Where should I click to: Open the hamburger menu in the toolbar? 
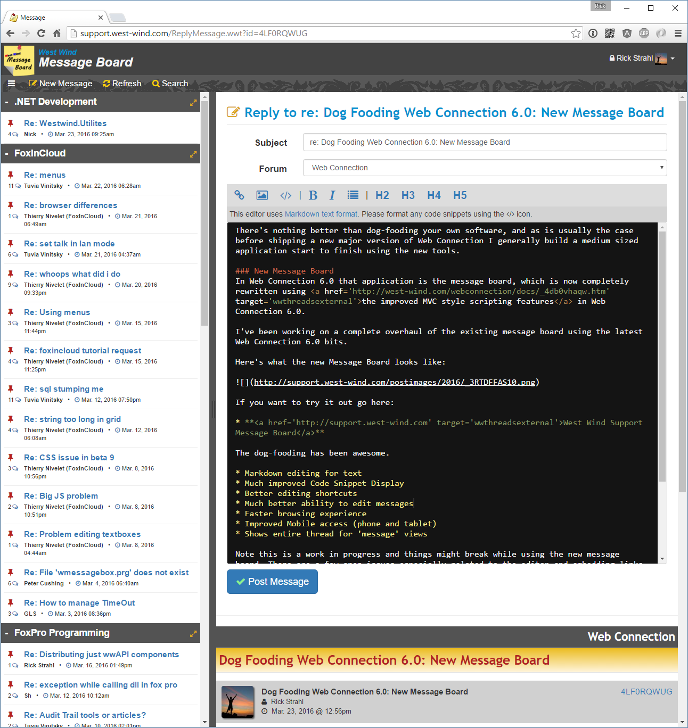[x=11, y=84]
